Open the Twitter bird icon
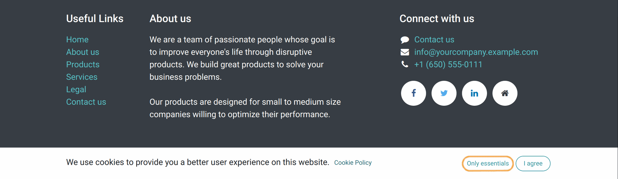This screenshot has width=618, height=179. 444,93
